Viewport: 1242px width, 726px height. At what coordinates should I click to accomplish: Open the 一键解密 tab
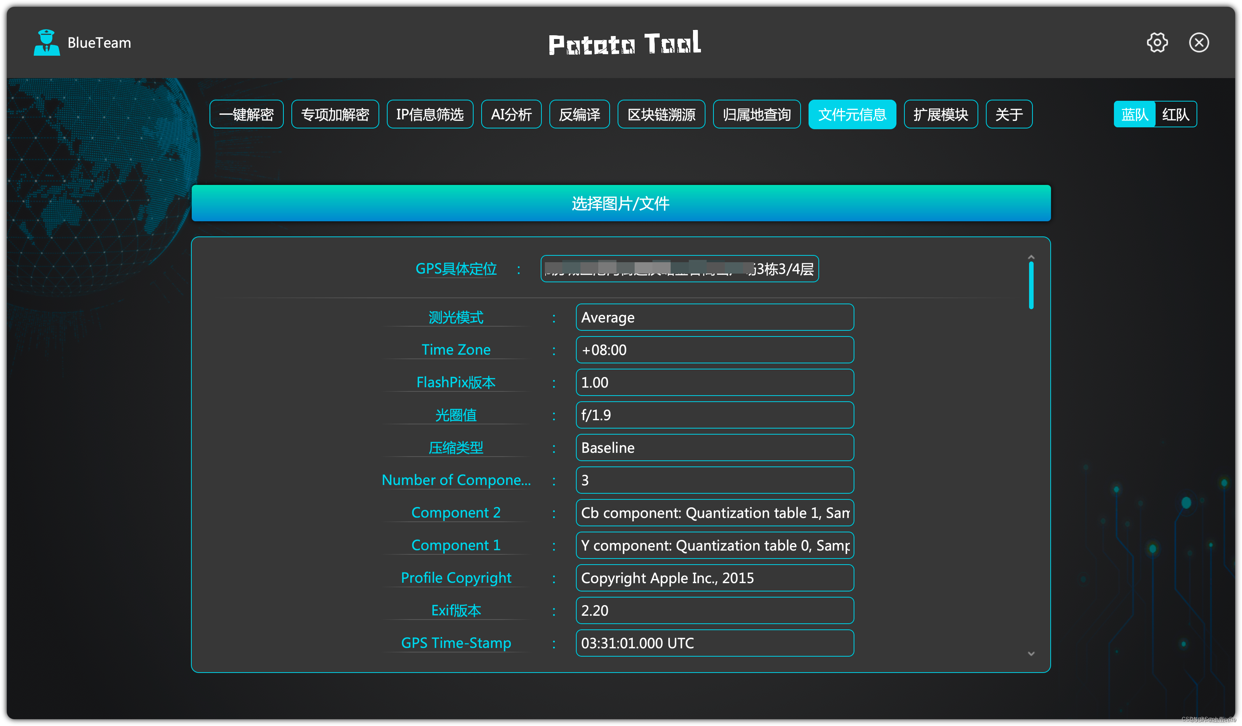pos(246,114)
